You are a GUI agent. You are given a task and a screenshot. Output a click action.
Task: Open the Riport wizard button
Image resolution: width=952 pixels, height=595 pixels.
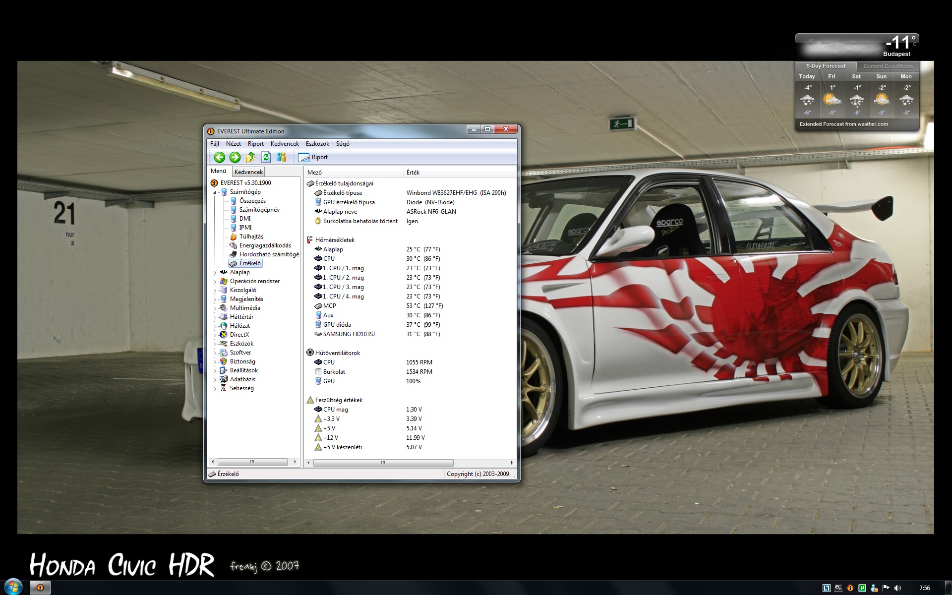(313, 157)
